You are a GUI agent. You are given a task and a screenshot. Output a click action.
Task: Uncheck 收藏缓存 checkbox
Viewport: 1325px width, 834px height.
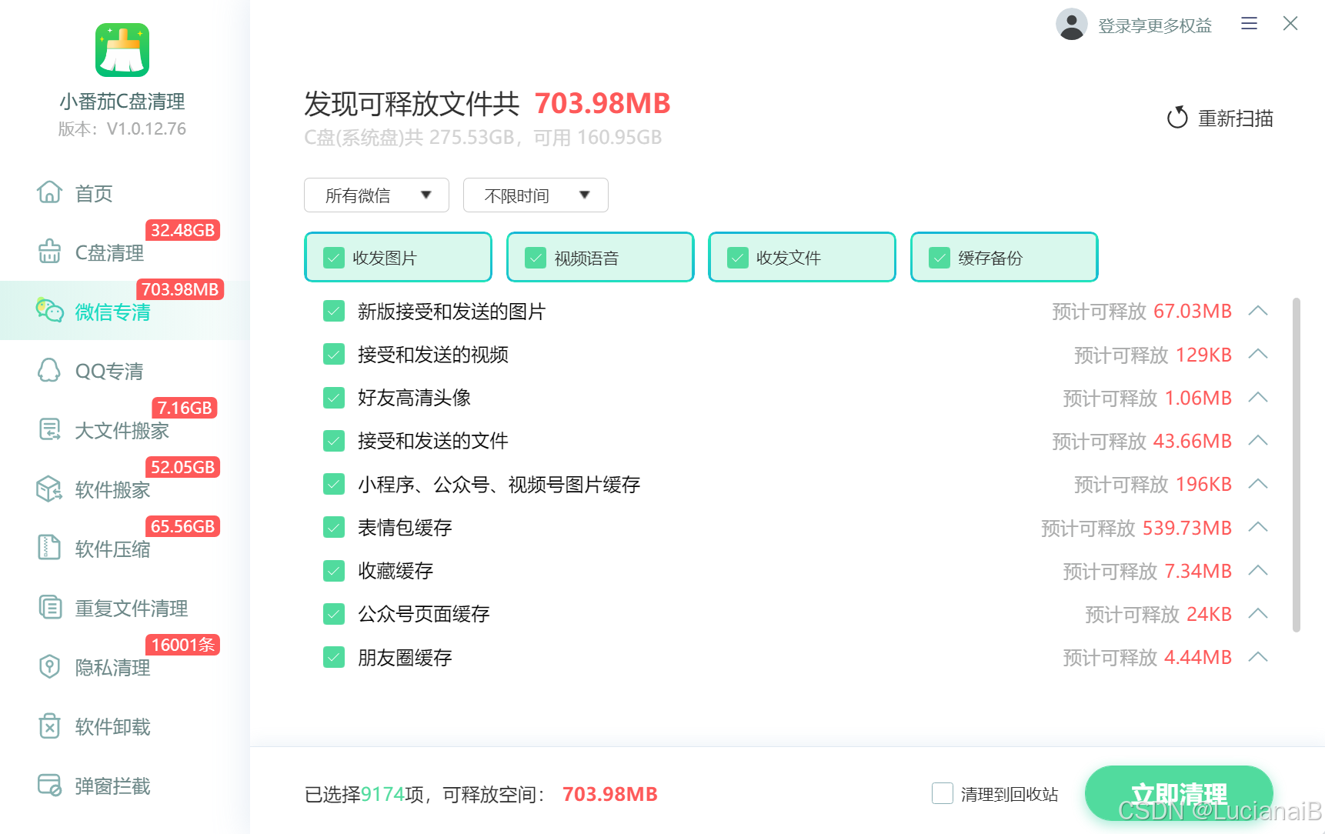333,570
